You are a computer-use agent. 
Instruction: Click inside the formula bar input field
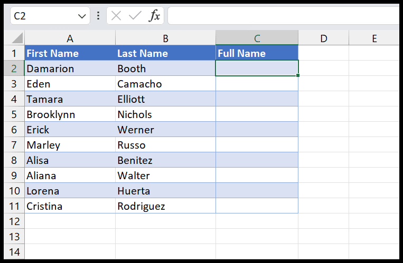point(283,16)
